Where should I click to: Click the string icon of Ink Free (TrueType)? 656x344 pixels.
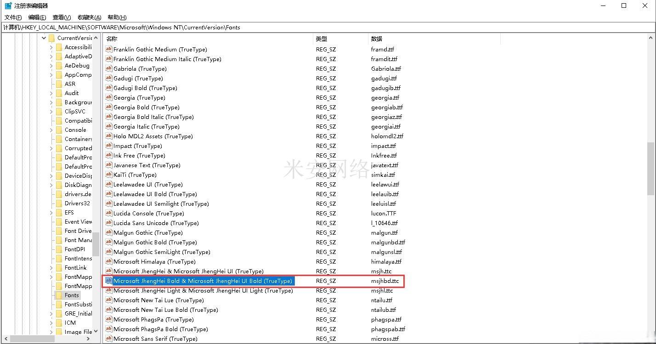pos(109,155)
